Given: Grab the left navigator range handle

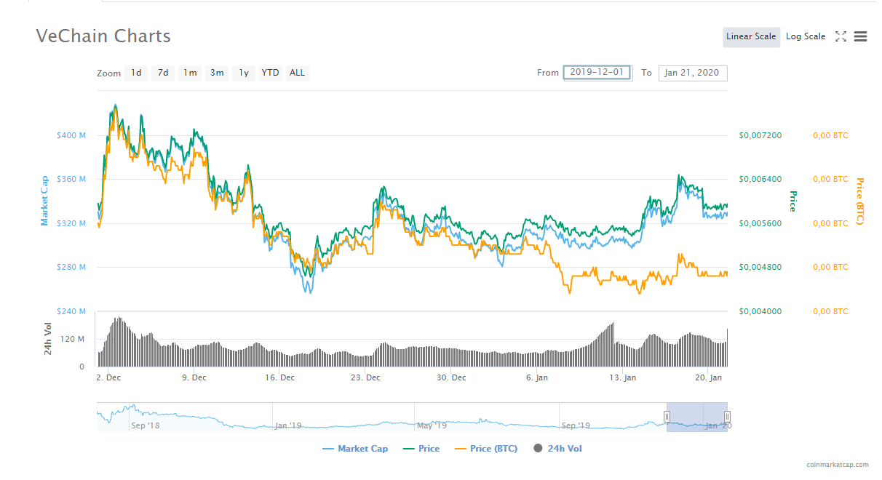Looking at the screenshot, I should point(667,417).
